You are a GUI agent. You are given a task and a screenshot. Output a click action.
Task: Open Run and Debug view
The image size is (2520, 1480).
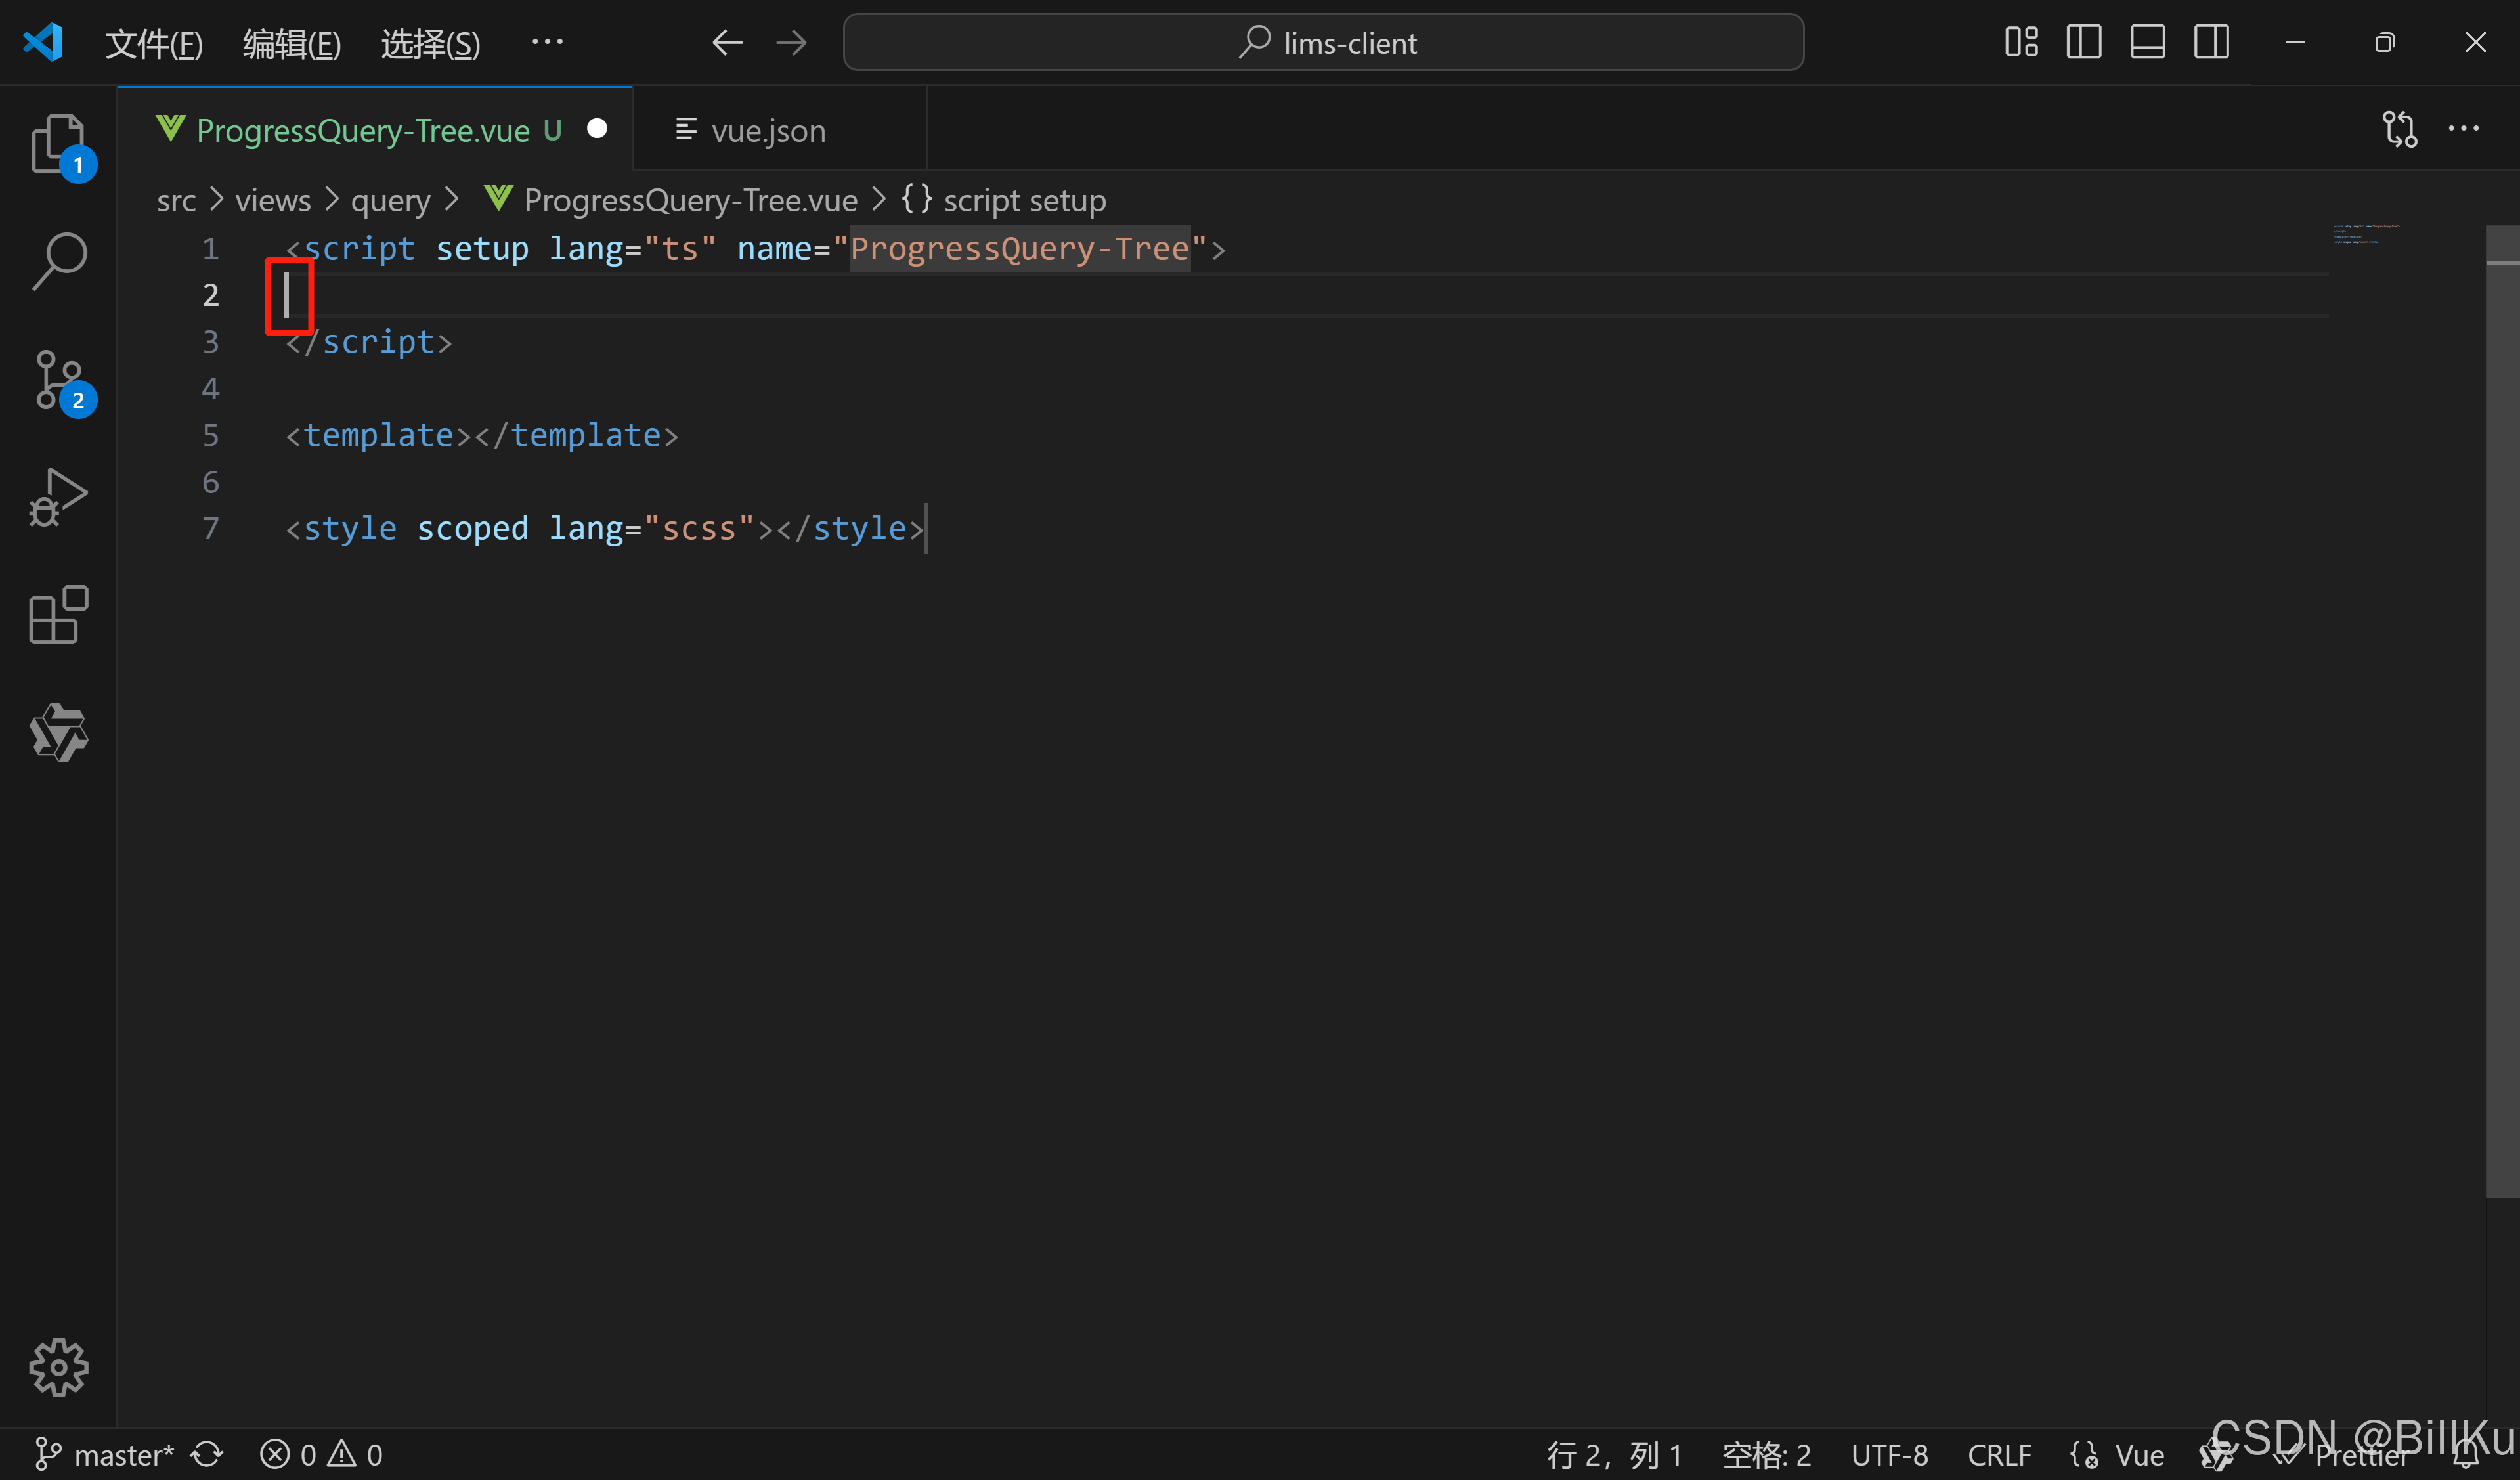[x=58, y=497]
